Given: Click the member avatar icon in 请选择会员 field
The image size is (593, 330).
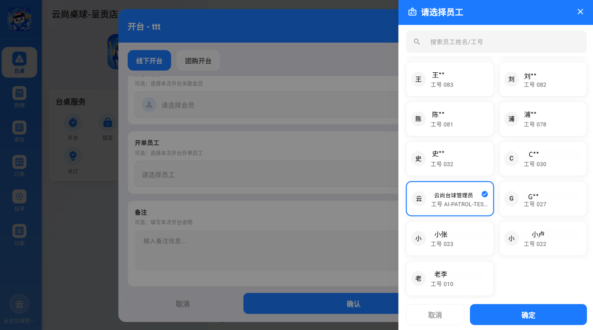Looking at the screenshot, I should tap(149, 105).
